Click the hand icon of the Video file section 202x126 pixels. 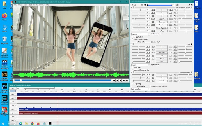134,7
